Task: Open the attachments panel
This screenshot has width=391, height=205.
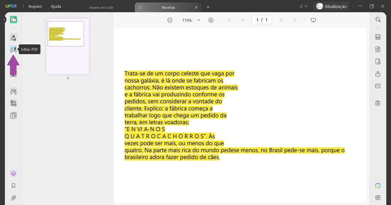Action: pyautogui.click(x=13, y=198)
